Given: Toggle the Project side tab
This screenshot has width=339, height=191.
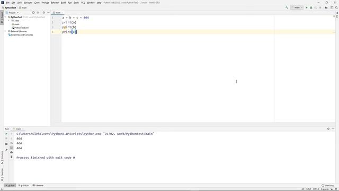Looking at the screenshot, I should click(2, 18).
